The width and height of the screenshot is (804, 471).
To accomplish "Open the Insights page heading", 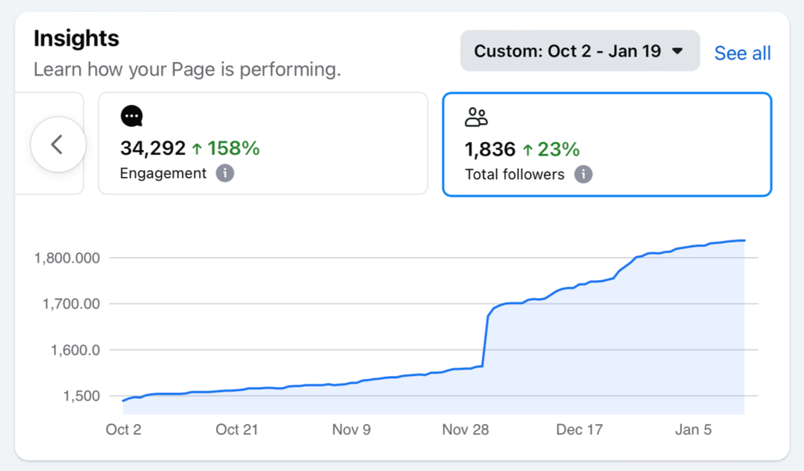I will tap(75, 38).
